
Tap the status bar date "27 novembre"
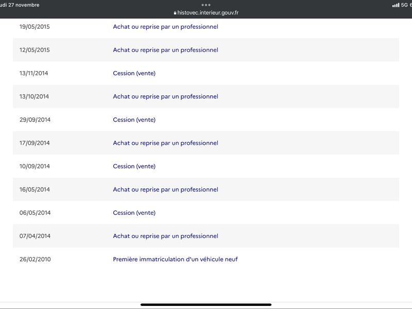tap(23, 5)
